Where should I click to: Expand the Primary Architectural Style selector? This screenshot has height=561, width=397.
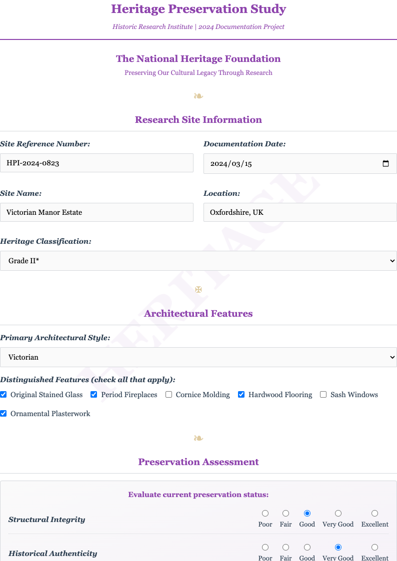pos(198,357)
